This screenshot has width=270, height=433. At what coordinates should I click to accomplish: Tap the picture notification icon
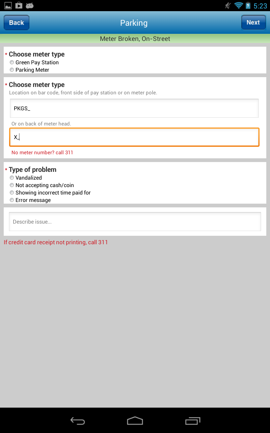pos(8,5)
